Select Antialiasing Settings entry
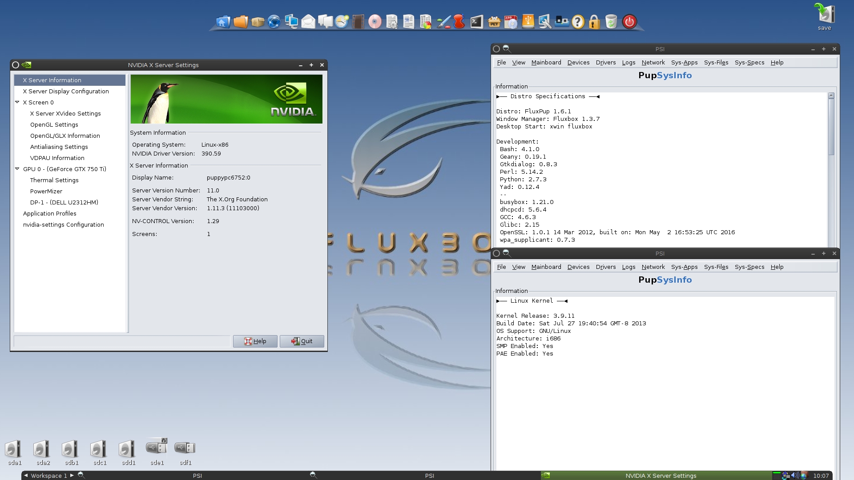Image resolution: width=854 pixels, height=480 pixels. click(x=59, y=147)
